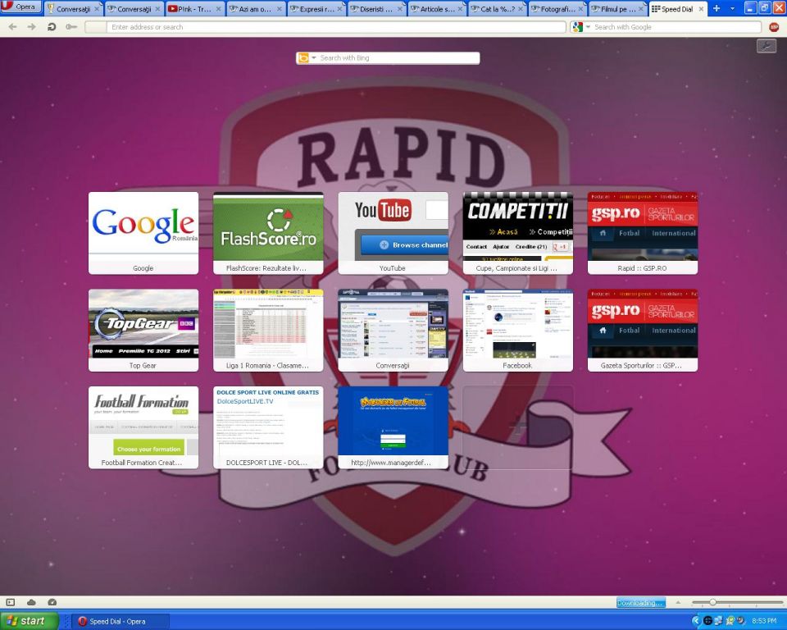Open the Opera main menu button
The width and height of the screenshot is (787, 630).
(x=20, y=7)
